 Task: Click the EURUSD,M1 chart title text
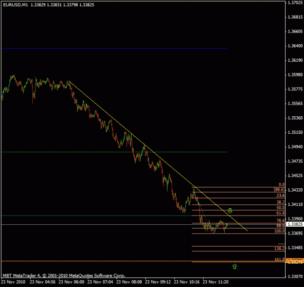pos(16,5)
